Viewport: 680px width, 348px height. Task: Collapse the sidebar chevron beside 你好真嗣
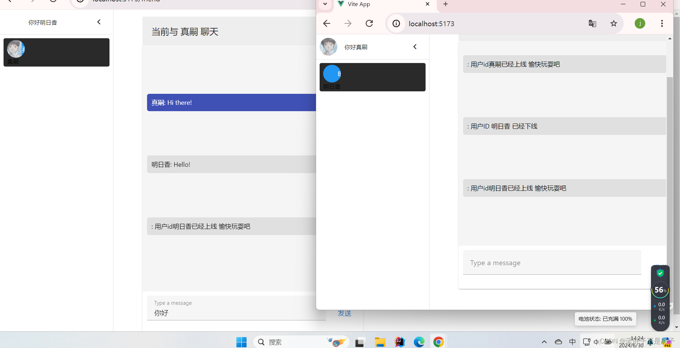click(415, 47)
